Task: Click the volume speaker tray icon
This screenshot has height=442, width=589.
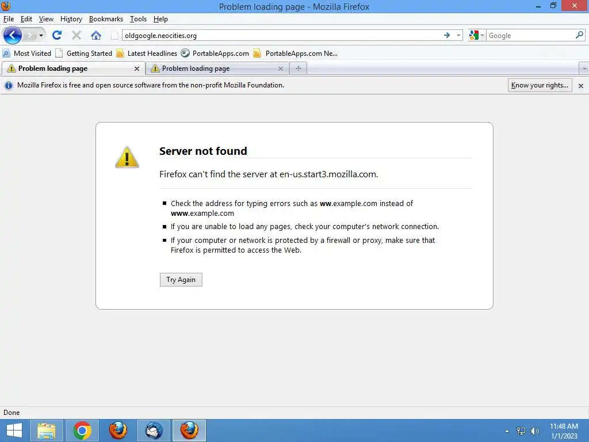Action: 535,431
